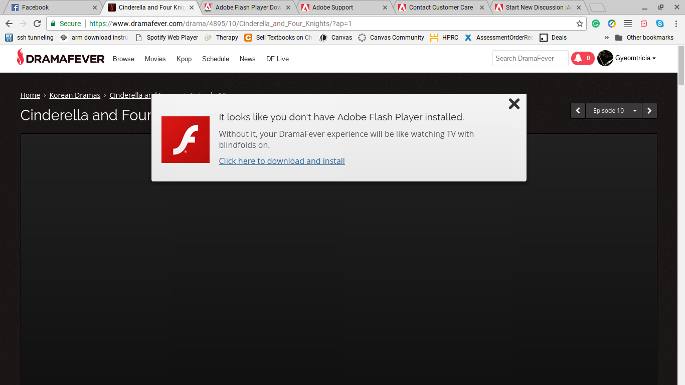
Task: Close the Flash Player warning popup
Action: point(514,104)
